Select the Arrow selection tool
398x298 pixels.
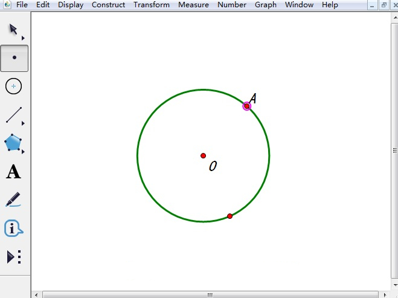pos(14,30)
